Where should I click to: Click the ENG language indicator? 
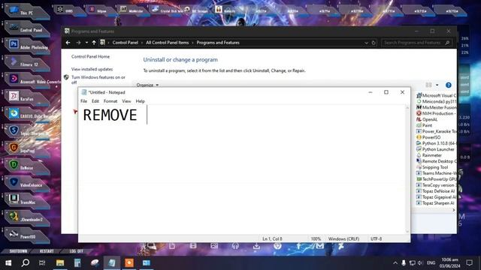pyautogui.click(x=431, y=262)
